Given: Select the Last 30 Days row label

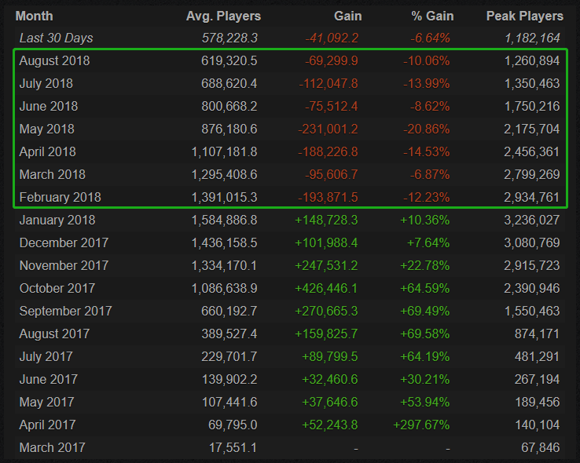Looking at the screenshot, I should (57, 38).
